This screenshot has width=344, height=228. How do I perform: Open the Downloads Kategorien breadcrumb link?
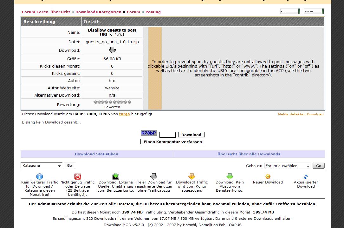(x=98, y=12)
